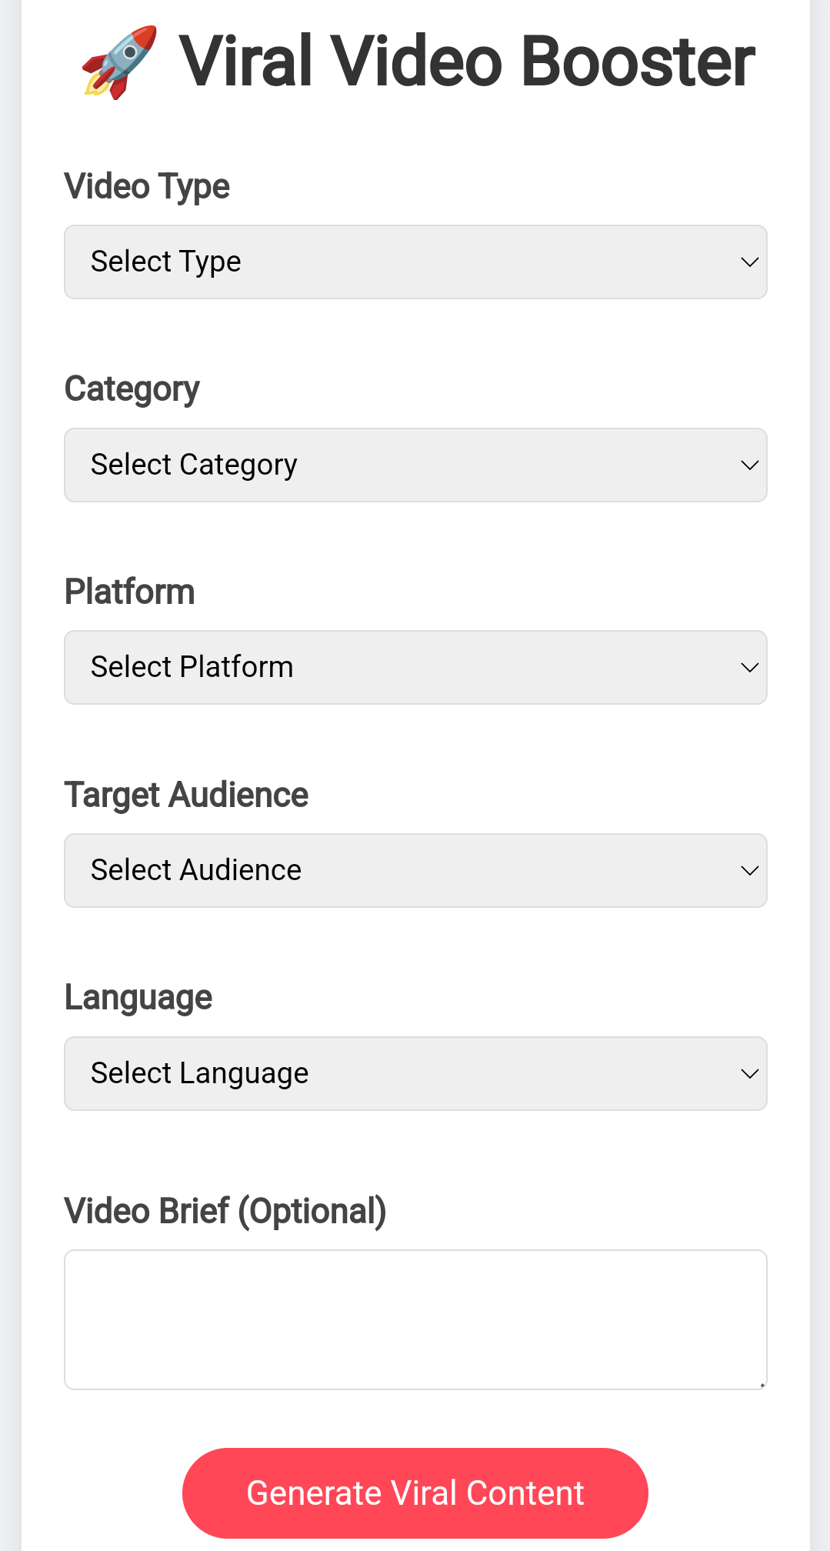
Task: Click the text area resize handle
Action: 762,1384
